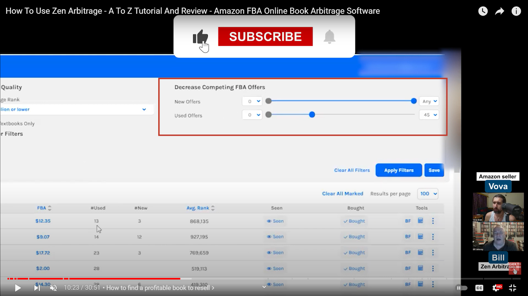Screen dimensions: 528x296
Task: Click the notification bell icon
Action: (329, 37)
